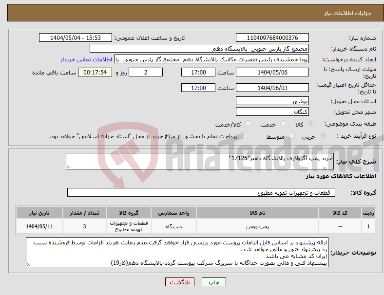Viewport: 384px width, 295px height.
Task: Click the announcement date field 1404/05/04 - 15:53
Action: 76,37
